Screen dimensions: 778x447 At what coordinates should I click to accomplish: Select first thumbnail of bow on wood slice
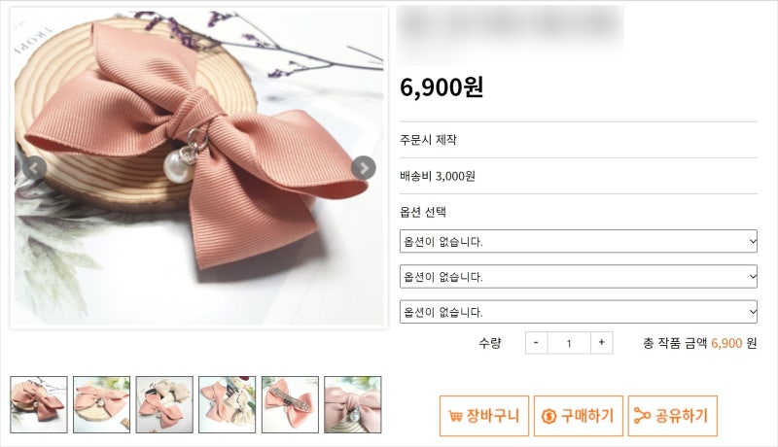point(39,404)
